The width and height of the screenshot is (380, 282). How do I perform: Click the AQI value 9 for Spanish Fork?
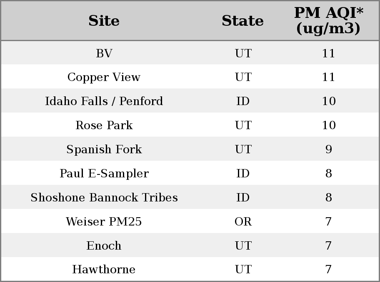tap(329, 149)
